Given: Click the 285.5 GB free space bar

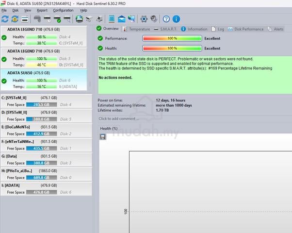Looking at the screenshot, I should tap(42, 104).
